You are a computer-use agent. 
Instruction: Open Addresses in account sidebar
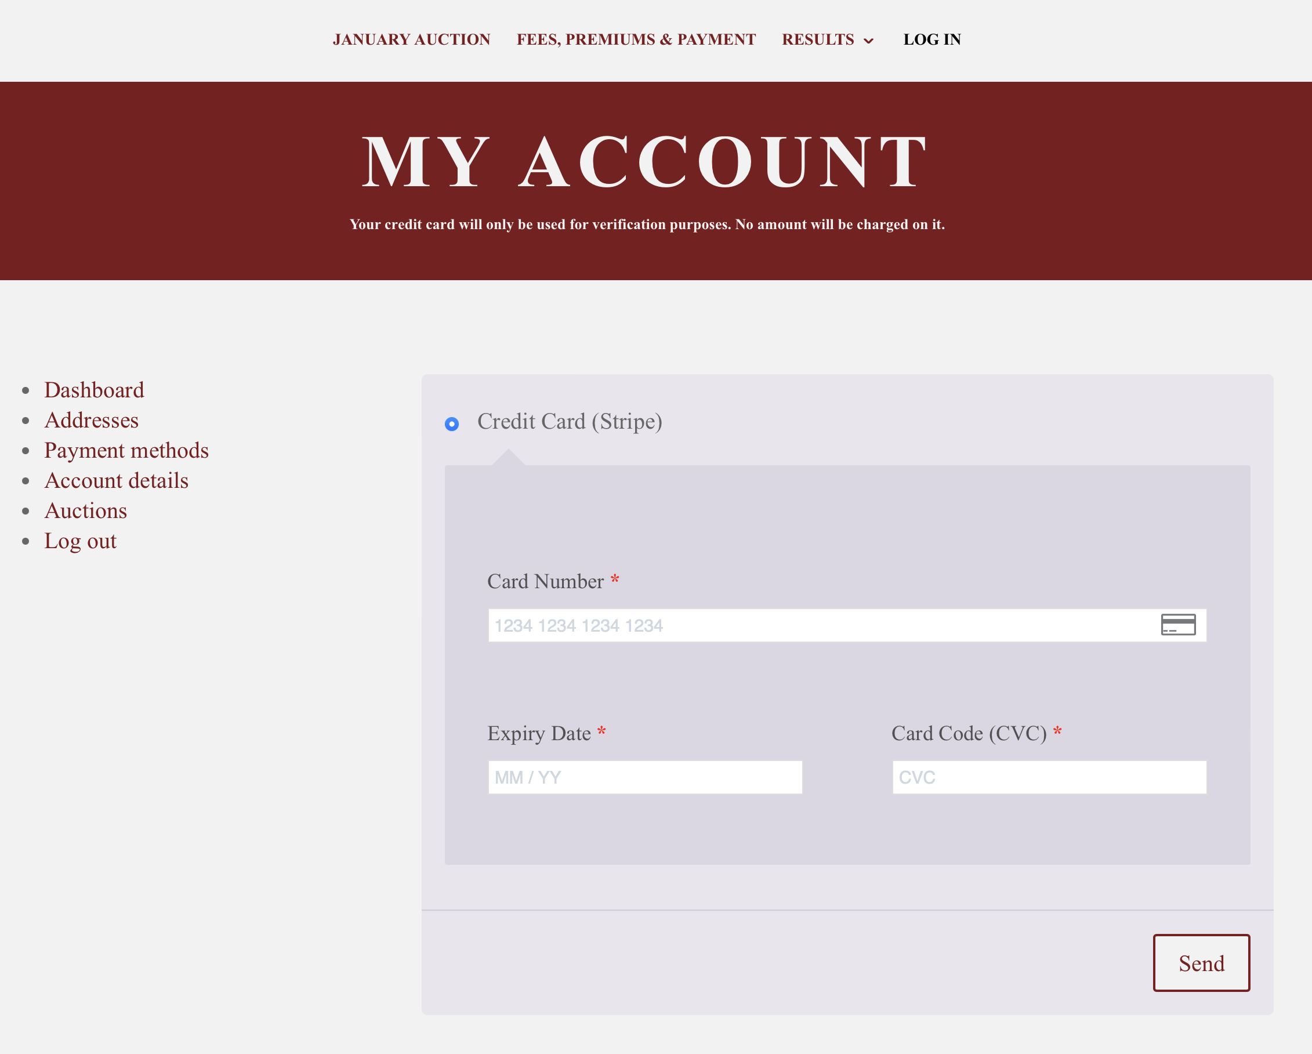click(91, 420)
